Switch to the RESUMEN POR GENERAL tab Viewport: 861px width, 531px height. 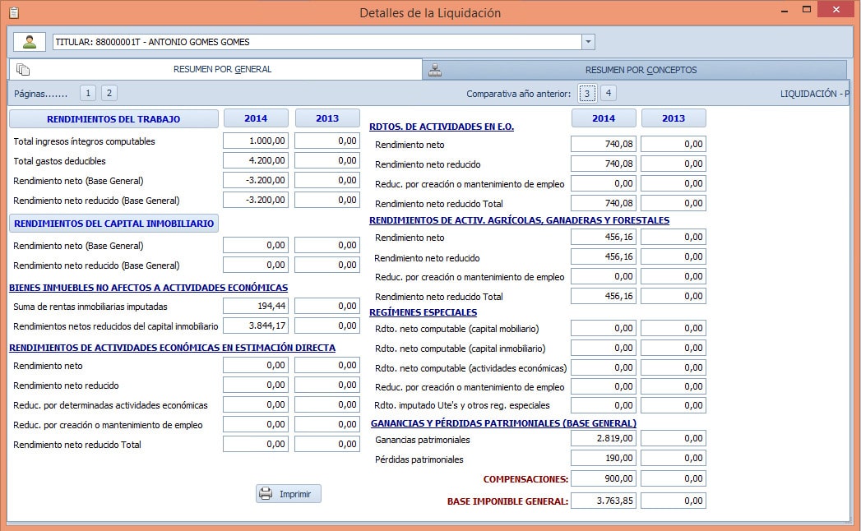click(x=215, y=69)
